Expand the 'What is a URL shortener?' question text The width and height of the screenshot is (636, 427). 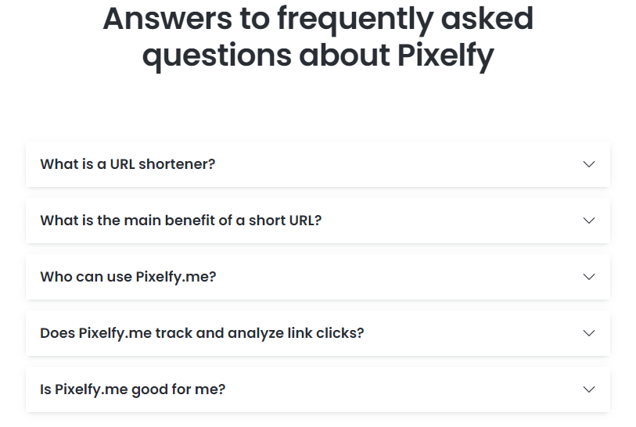(128, 164)
